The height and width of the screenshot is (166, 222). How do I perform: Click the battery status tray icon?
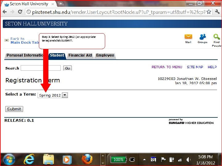coord(171,160)
